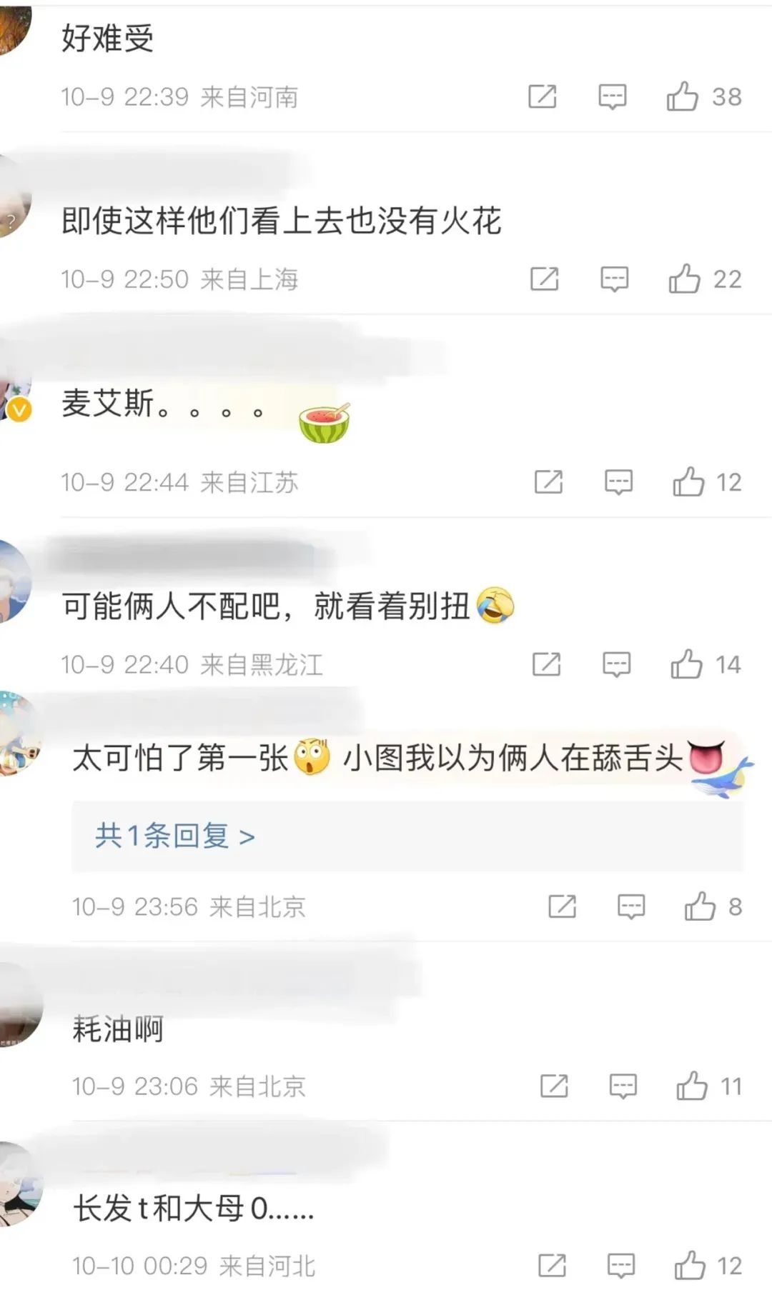Repost the 好难受 comment from 河南
The height and width of the screenshot is (1290, 772).
point(542,96)
